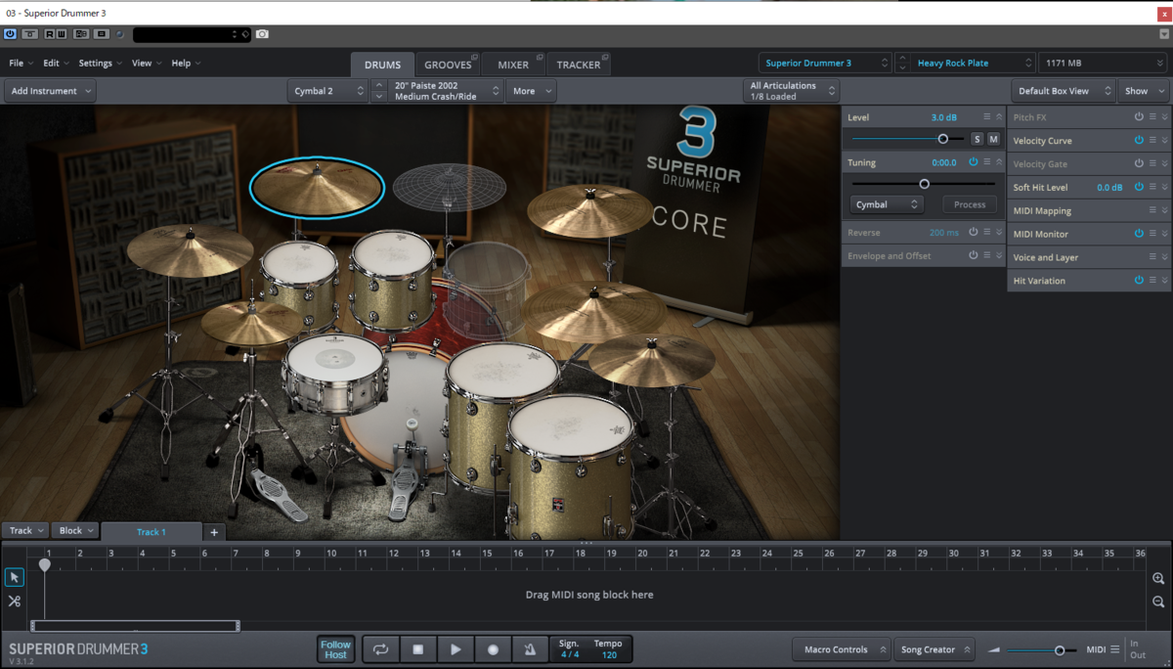This screenshot has height=669, width=1173.
Task: Enable Velocity Gate power button
Action: [x=1139, y=164]
